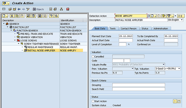The image size is (186, 108).
Task: Click the print preview icon in detail toolbar
Action: click(170, 16)
